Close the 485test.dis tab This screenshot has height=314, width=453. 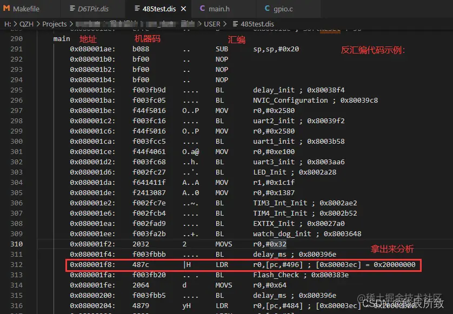click(183, 9)
